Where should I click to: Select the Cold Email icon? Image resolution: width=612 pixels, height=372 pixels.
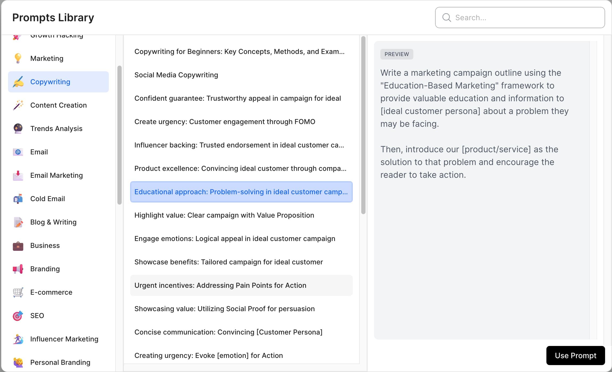tap(18, 198)
